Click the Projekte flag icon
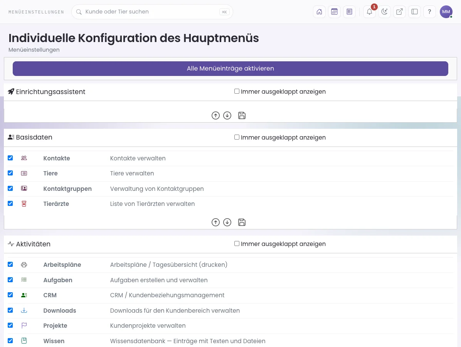The height and width of the screenshot is (347, 461). pos(24,325)
